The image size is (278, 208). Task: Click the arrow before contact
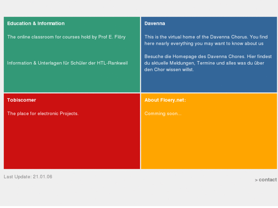(x=256, y=180)
